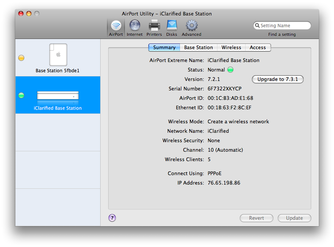Screen dimensions: 334x247
Task: Open the AirPort toolbar section
Action: click(116, 28)
